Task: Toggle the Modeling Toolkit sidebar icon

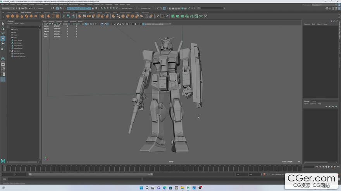Action: [327, 8]
